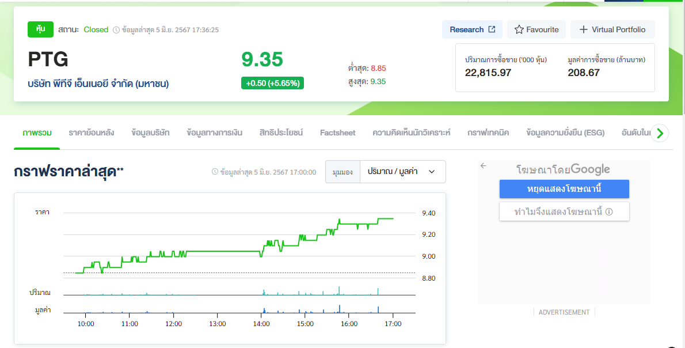Click the 14:00 label on the chart time axis
685x348 pixels.
pos(261,324)
